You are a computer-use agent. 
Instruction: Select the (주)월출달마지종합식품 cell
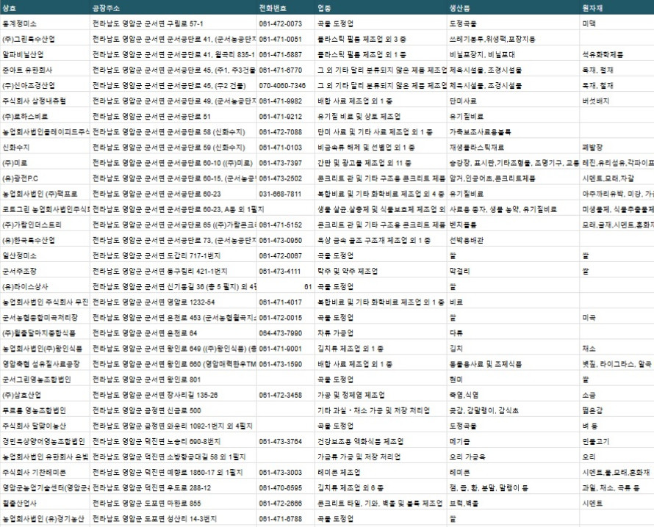(45, 333)
